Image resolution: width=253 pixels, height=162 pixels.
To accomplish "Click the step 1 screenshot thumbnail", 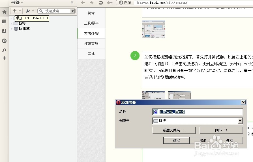I will coord(154,29).
